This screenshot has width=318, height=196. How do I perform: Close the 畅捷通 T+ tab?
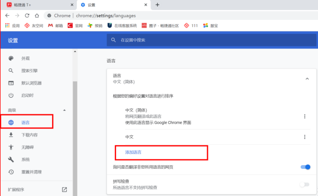pyautogui.click(x=72, y=5)
